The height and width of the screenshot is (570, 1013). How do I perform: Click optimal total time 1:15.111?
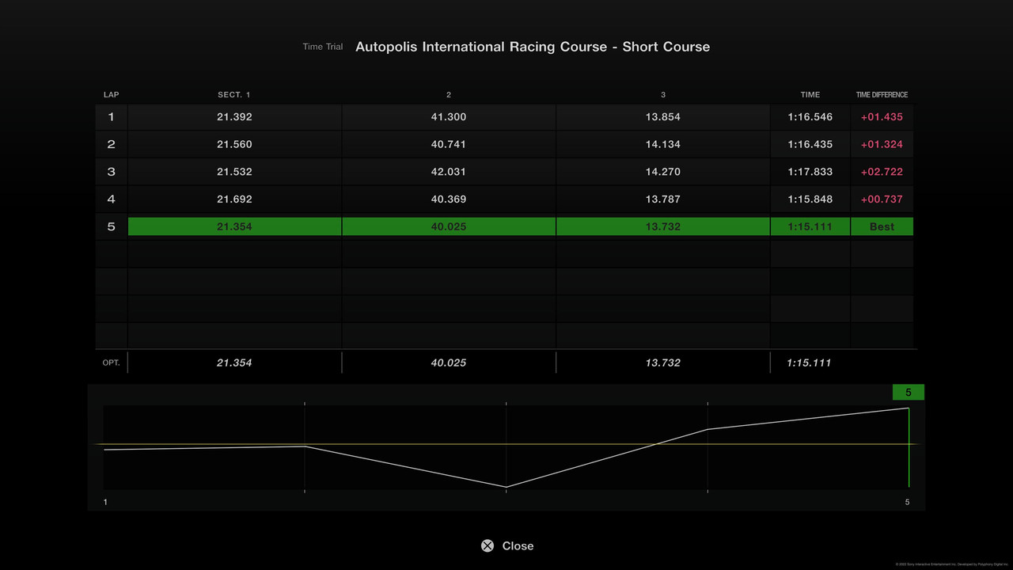810,363
